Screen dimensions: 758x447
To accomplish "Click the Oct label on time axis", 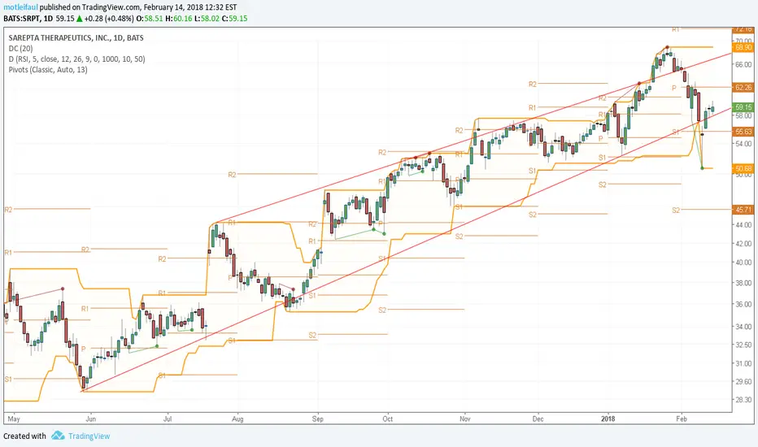I will 387,419.
